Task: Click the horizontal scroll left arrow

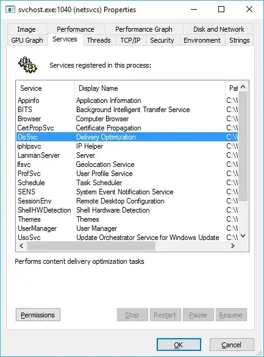Action: point(21,246)
